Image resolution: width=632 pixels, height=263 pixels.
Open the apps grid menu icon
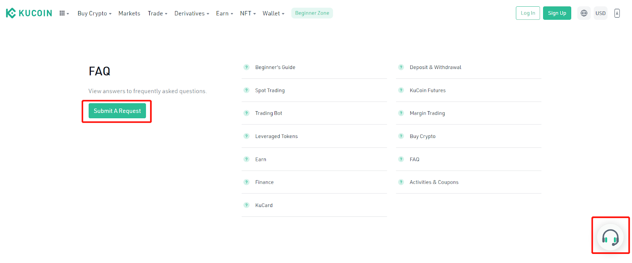point(64,13)
